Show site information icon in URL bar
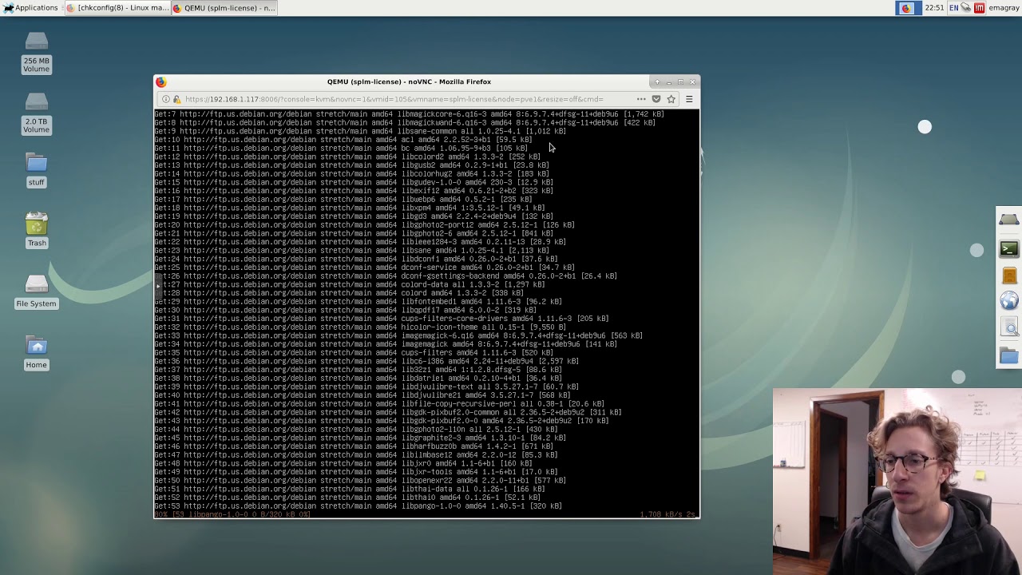This screenshot has width=1022, height=575. 165,99
